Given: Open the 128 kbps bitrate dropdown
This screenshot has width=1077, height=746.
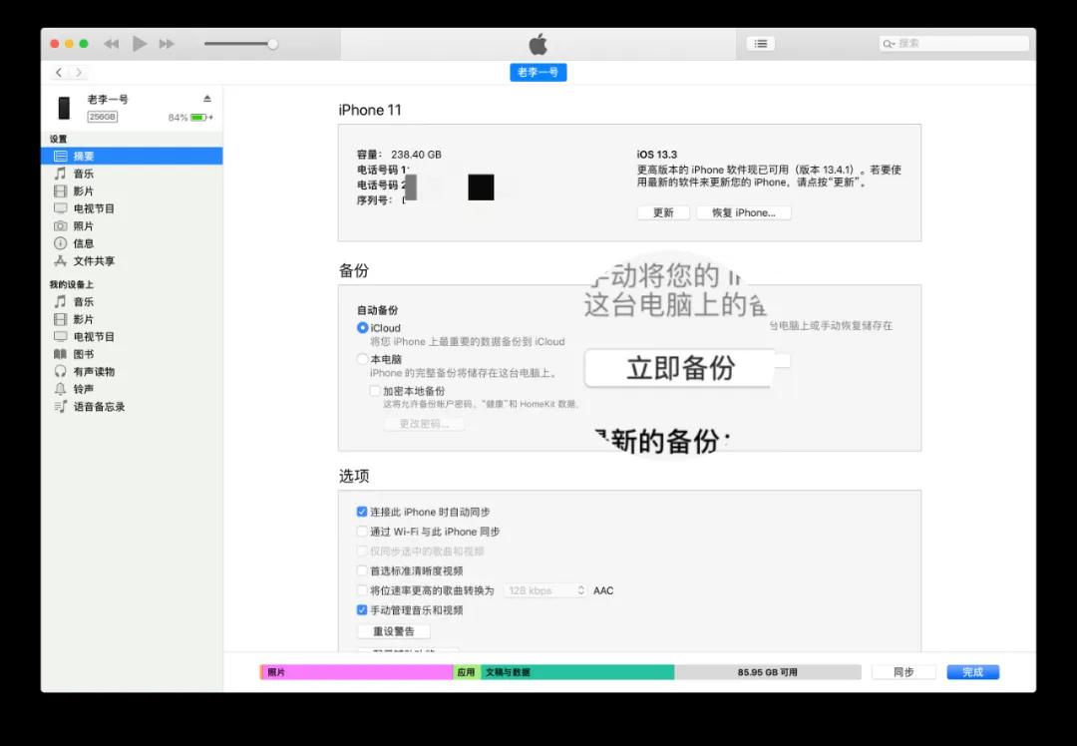Looking at the screenshot, I should 544,589.
